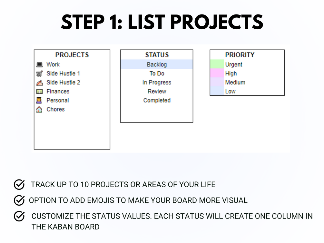The height and width of the screenshot is (243, 324).
Task: Select the Completed status cell
Action: click(x=157, y=100)
